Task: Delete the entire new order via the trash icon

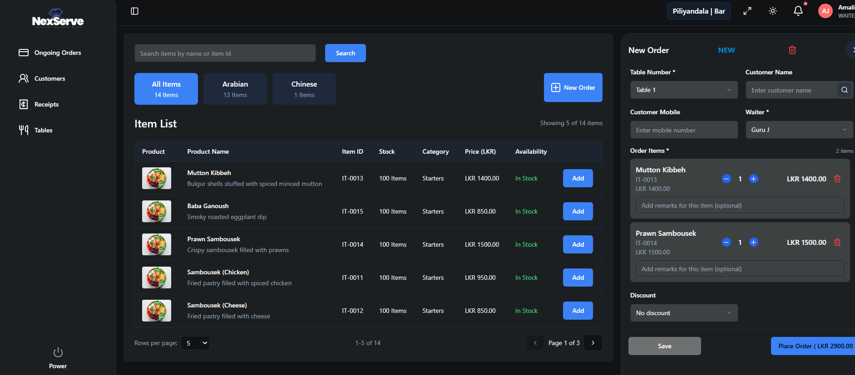Action: pos(792,50)
